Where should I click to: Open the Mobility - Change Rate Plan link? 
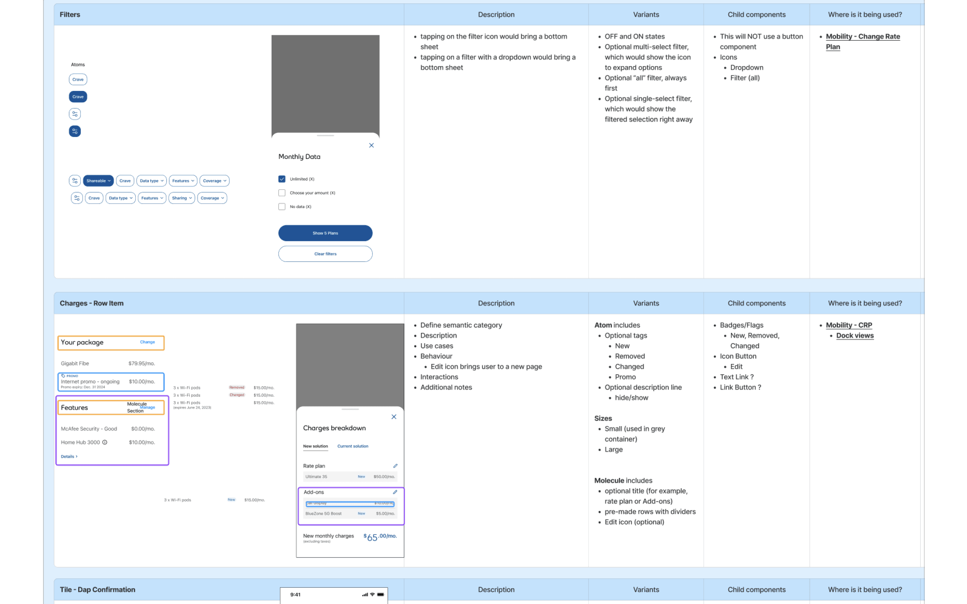[862, 37]
